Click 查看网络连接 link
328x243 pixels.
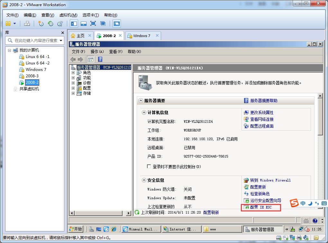pos(262,119)
